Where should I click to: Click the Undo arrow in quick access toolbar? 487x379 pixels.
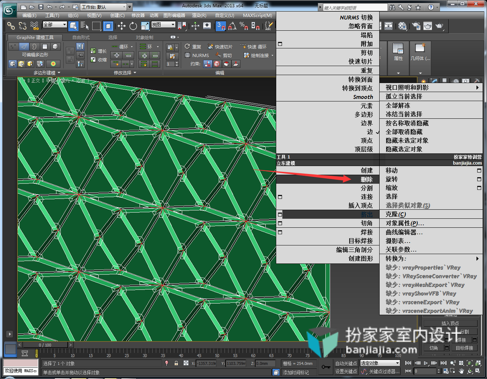[x=50, y=7]
